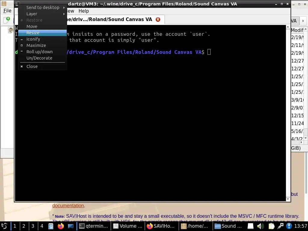Click the terminal scrollbar down arrow
The image size is (308, 231).
point(288,199)
